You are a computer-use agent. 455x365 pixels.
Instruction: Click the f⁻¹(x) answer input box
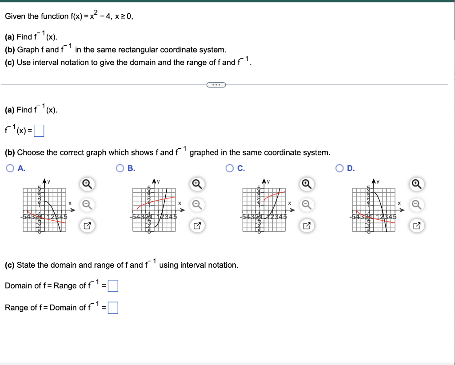point(38,130)
